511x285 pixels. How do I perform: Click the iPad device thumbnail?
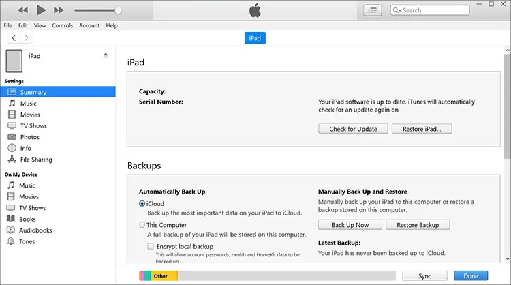pyautogui.click(x=14, y=61)
